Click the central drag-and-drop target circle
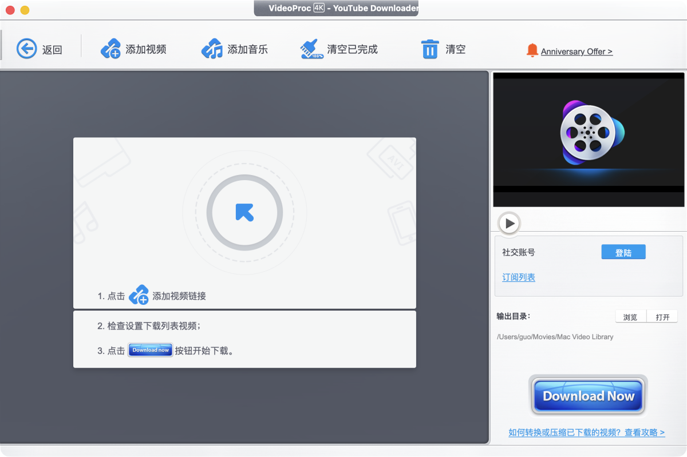The height and width of the screenshot is (457, 687). click(244, 212)
